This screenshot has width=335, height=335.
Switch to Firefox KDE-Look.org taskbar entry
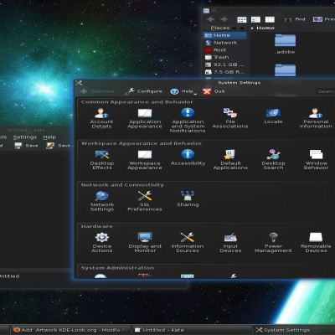(x=70, y=330)
